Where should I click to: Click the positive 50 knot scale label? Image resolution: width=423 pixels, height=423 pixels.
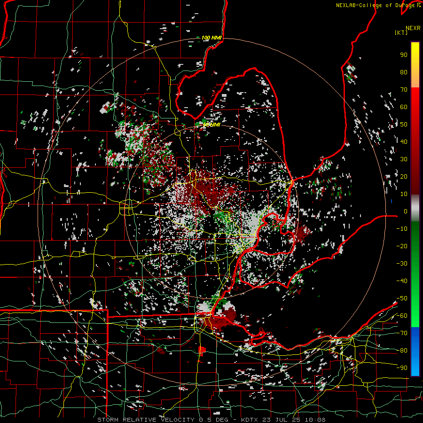pyautogui.click(x=404, y=125)
